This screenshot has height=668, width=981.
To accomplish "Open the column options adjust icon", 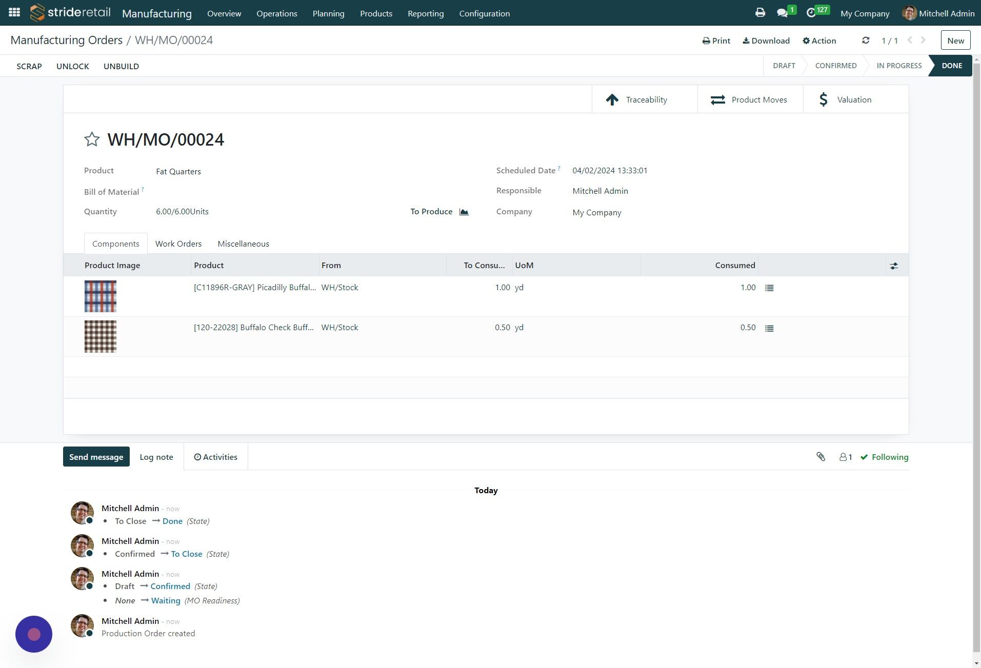I will click(x=894, y=266).
